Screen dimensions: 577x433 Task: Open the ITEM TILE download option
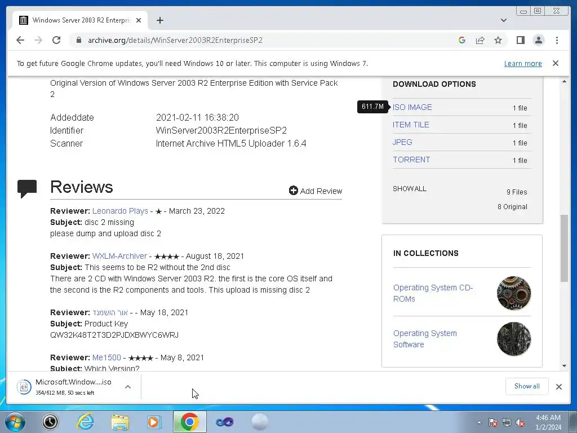click(411, 125)
